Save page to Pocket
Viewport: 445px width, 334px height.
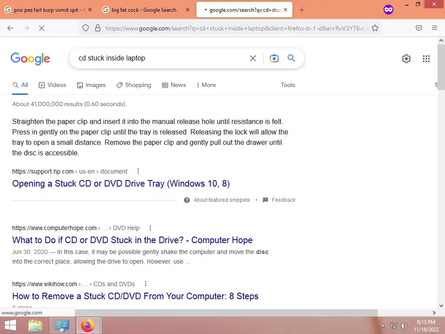pyautogui.click(x=419, y=28)
